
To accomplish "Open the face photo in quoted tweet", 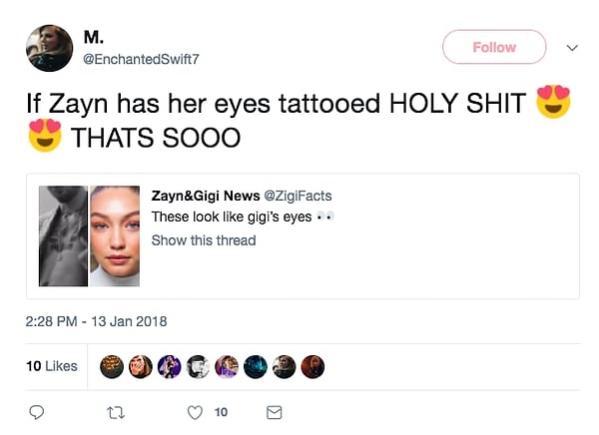I will point(115,235).
